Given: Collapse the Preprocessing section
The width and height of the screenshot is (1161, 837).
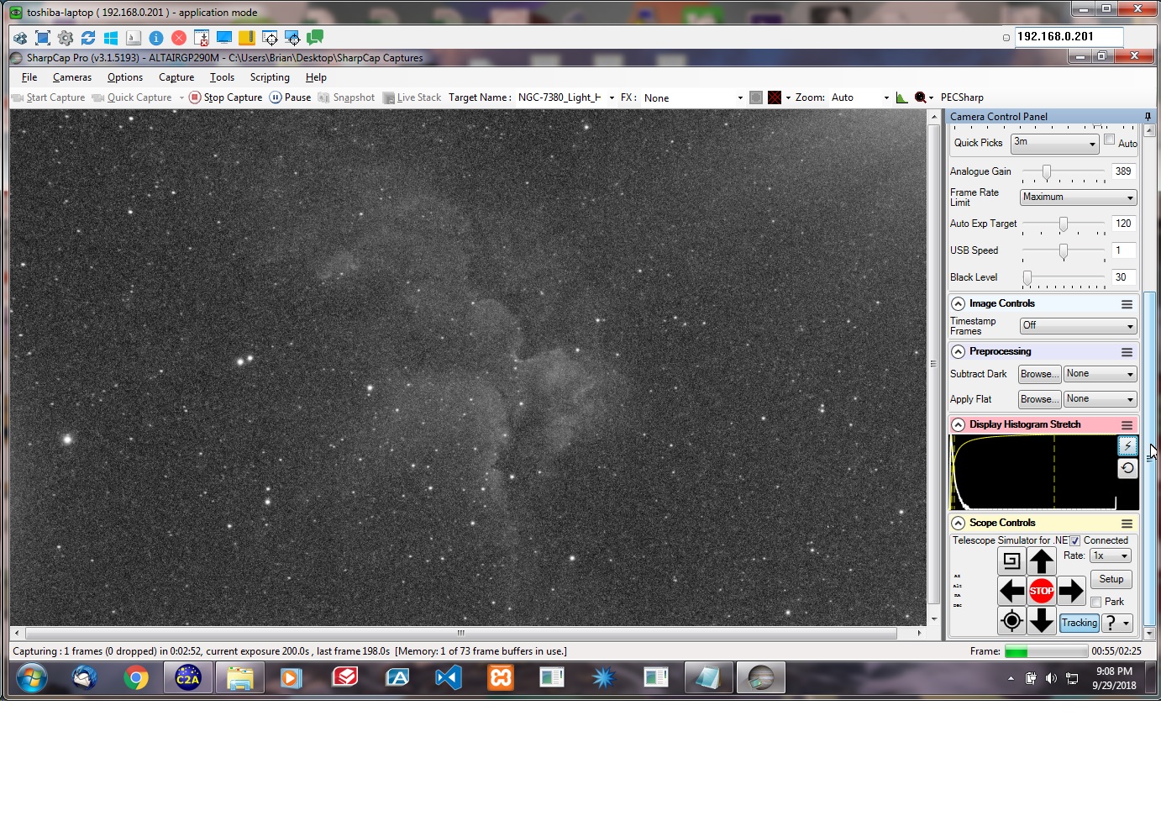Looking at the screenshot, I should pyautogui.click(x=958, y=352).
